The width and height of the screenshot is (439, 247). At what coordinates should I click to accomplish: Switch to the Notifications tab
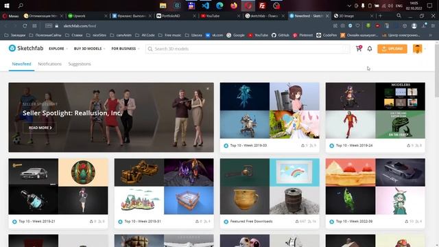tap(49, 64)
